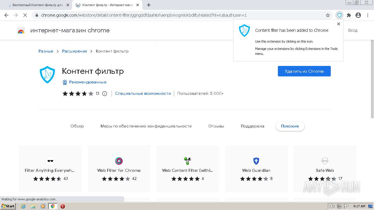Open the Windows Start button
Screen dimensions: 374x210
8,206
